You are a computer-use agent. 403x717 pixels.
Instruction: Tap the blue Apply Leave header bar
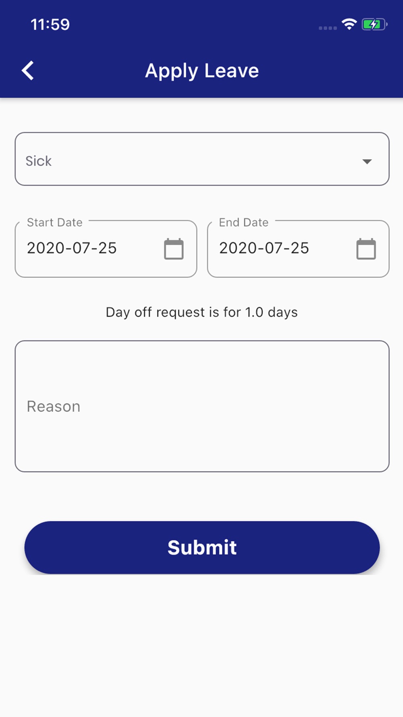point(201,71)
